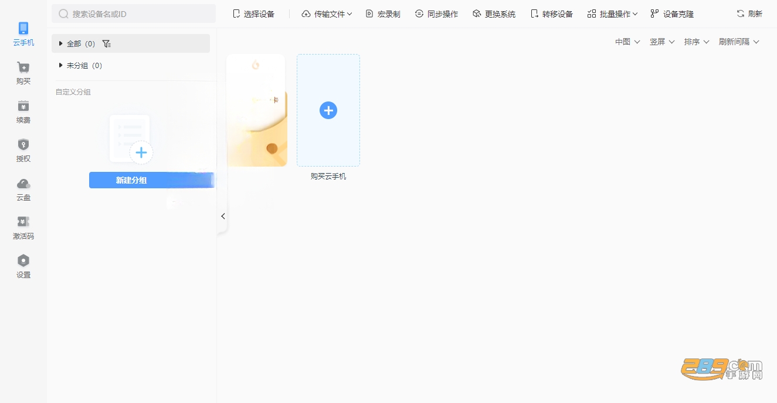
Task: Click the 新建分组 new group button
Action: pyautogui.click(x=151, y=180)
